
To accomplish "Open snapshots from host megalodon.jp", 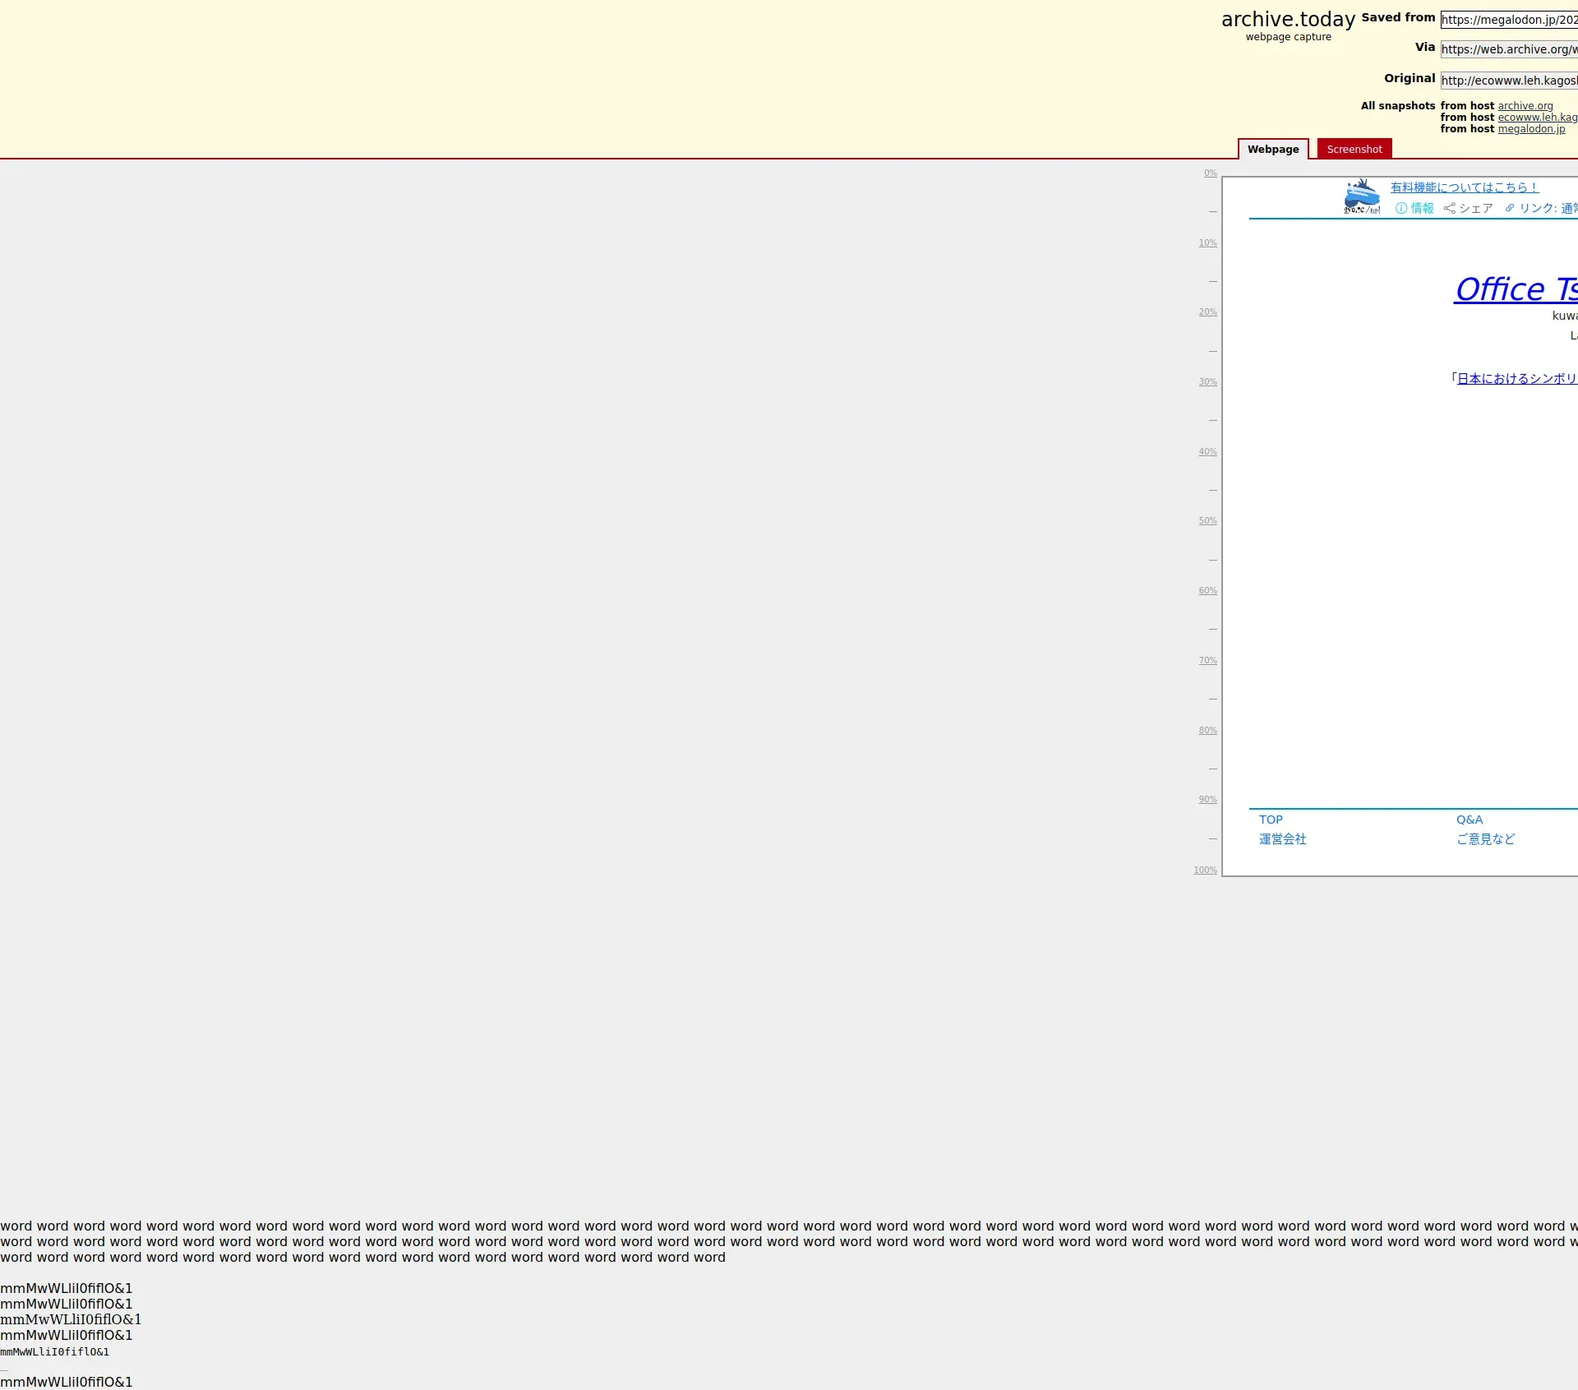I will pyautogui.click(x=1531, y=129).
